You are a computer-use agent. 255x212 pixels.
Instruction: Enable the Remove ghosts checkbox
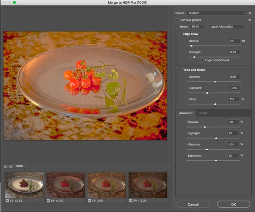point(177,20)
